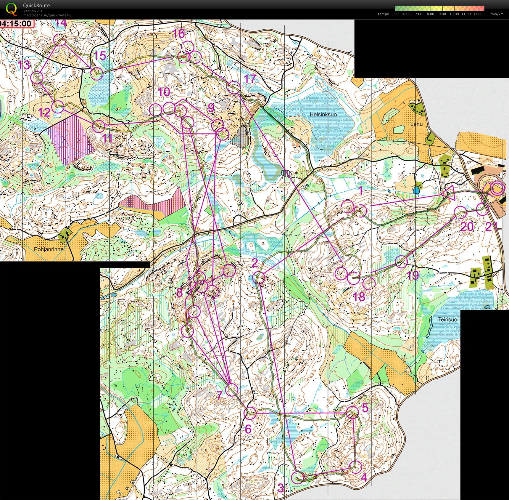The image size is (509, 500).
Task: Click the tempo color scale bar
Action: (x=439, y=8)
